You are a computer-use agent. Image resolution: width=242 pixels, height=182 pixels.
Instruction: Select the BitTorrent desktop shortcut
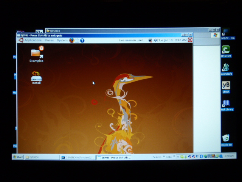click(226, 52)
